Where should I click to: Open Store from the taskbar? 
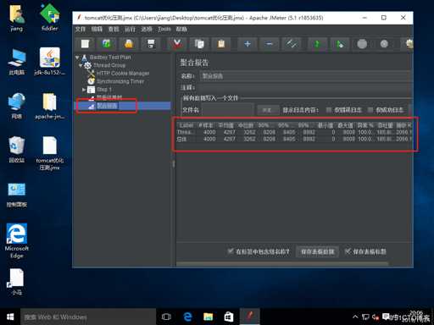click(x=229, y=317)
